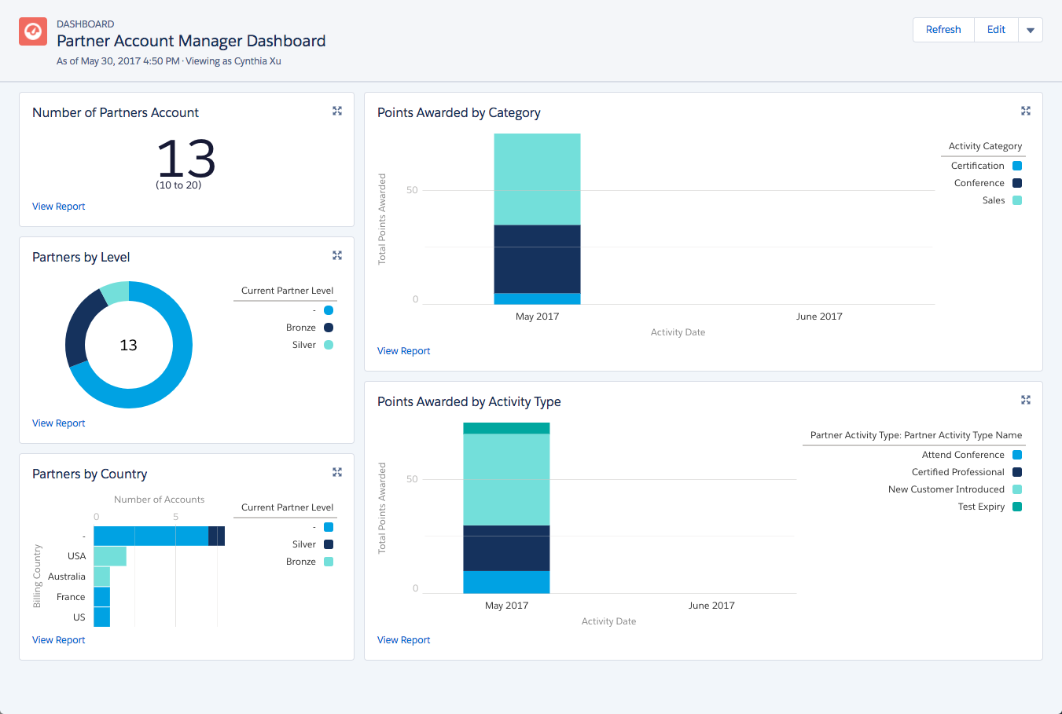Open View Report under Partners by Country
The height and width of the screenshot is (714, 1062).
point(58,639)
